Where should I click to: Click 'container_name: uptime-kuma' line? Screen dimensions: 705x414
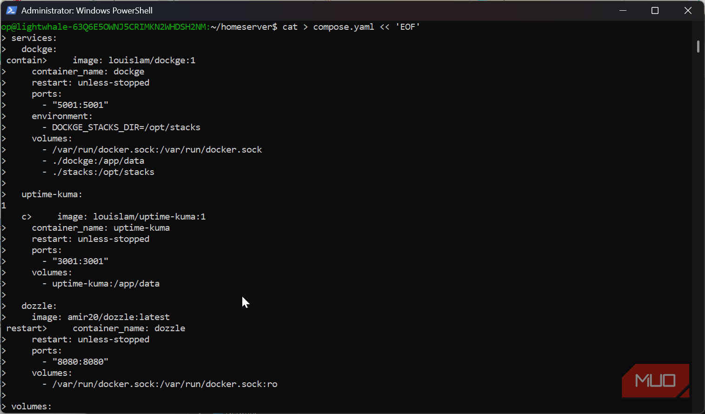click(x=100, y=228)
